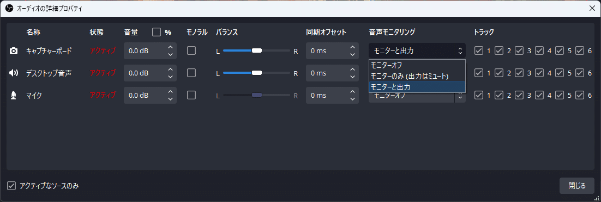Enable the volume % checkbox

click(157, 32)
